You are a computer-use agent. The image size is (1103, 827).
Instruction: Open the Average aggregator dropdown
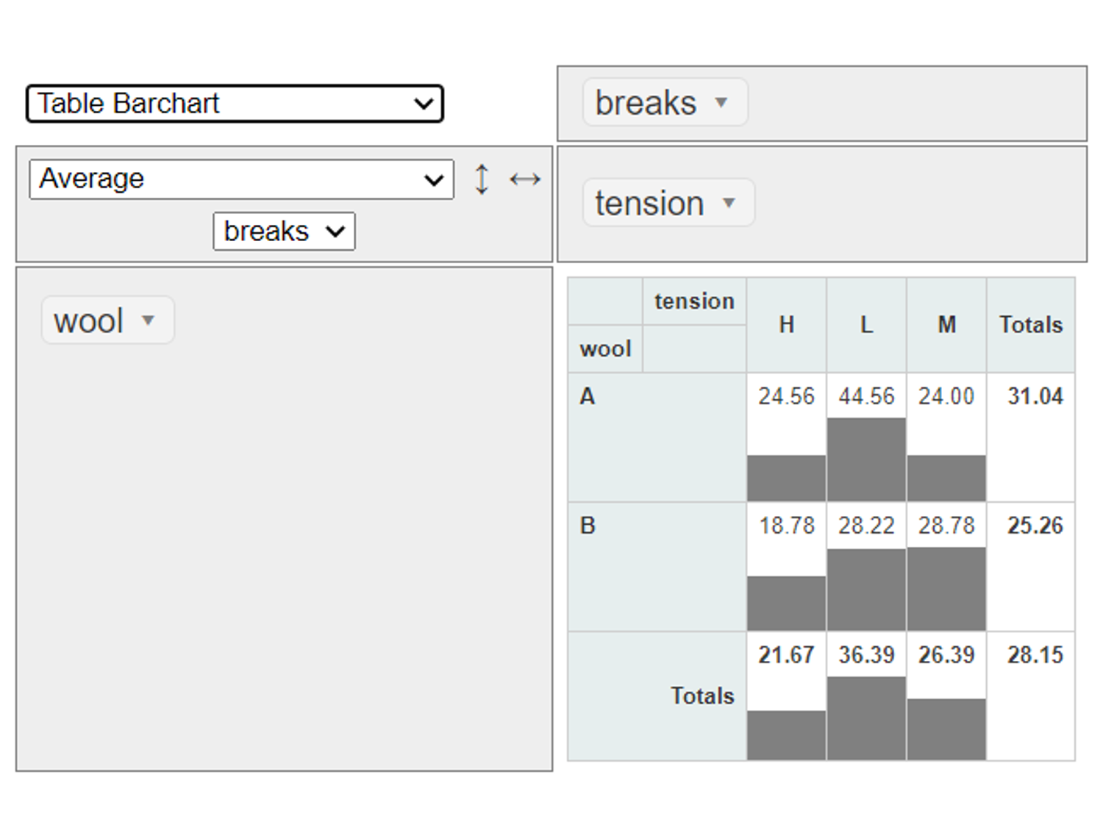(241, 179)
